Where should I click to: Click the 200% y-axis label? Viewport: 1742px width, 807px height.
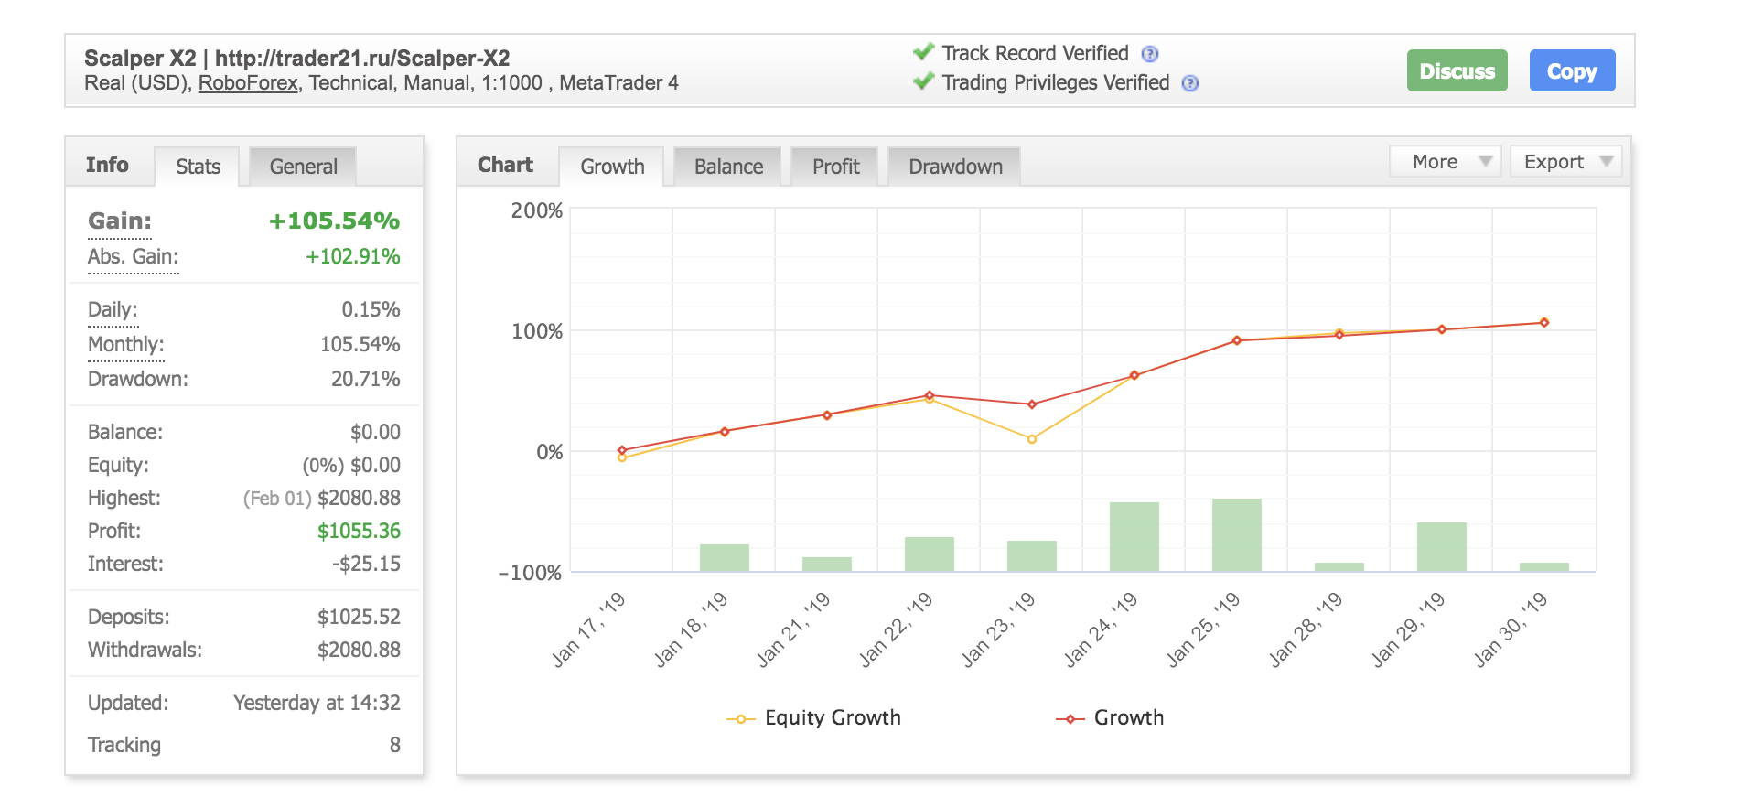(x=536, y=211)
